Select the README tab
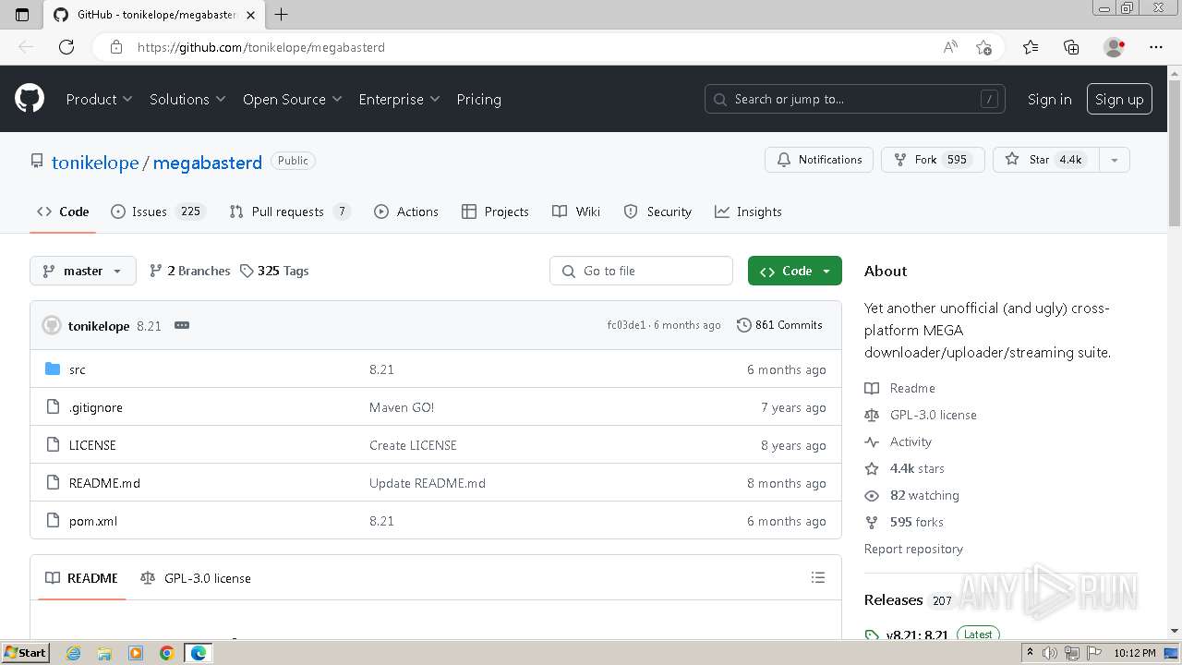Viewport: 1182px width, 665px height. click(81, 578)
